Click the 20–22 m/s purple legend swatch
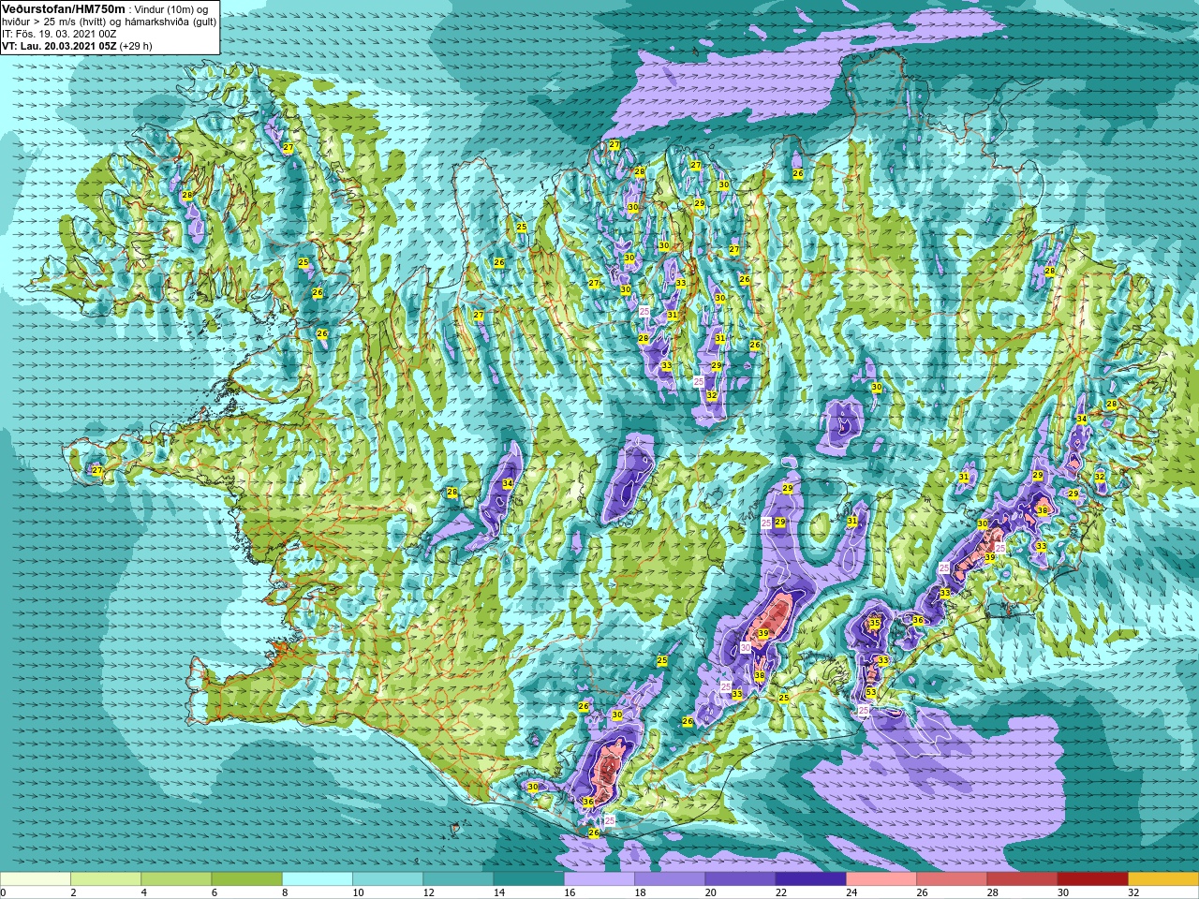Image resolution: width=1199 pixels, height=899 pixels. point(740,879)
